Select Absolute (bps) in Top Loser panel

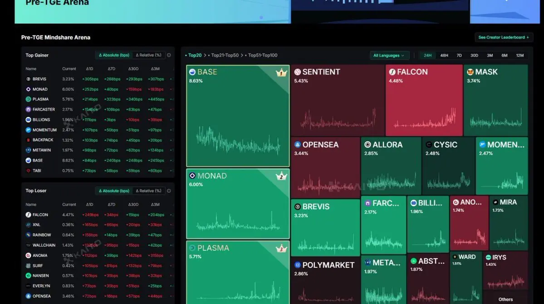point(114,191)
